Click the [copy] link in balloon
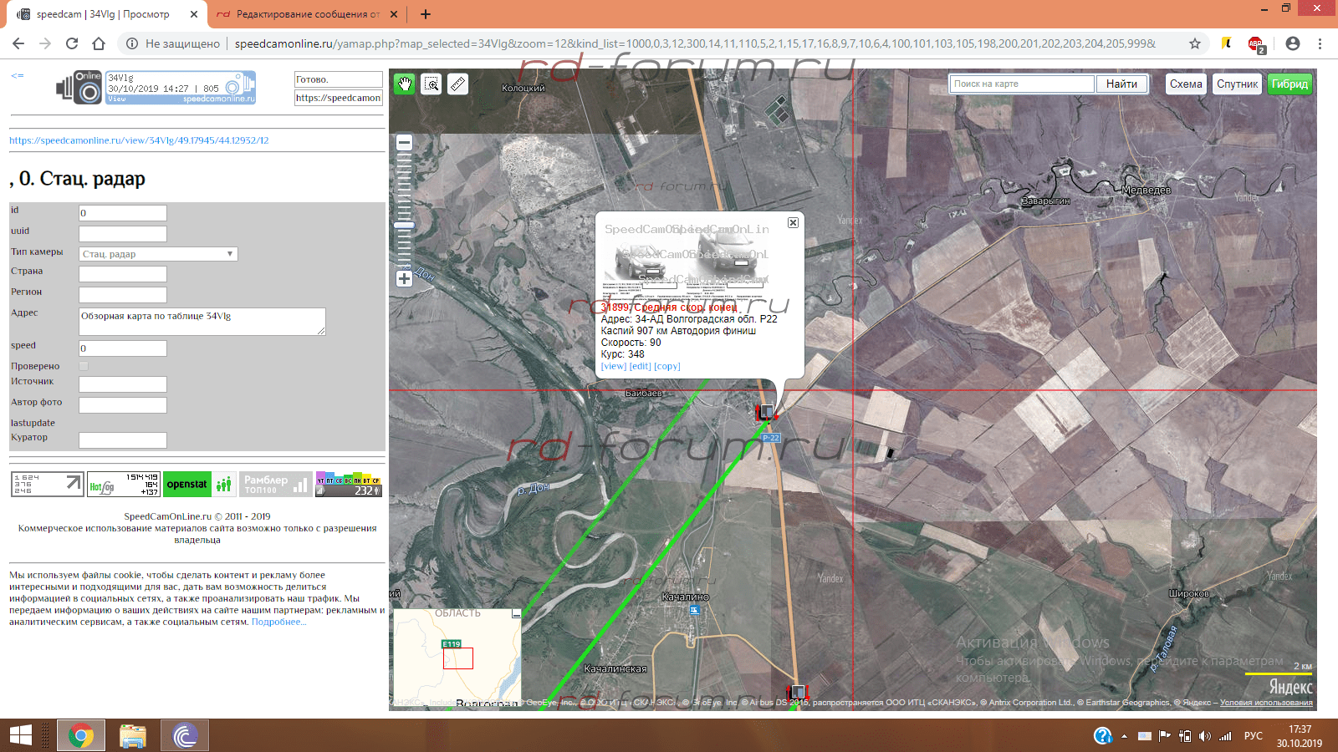1338x752 pixels. point(667,366)
